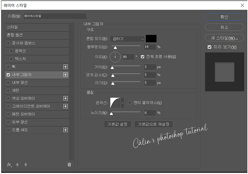
Task: Click the 이름 name input field
Action: click(55, 16)
